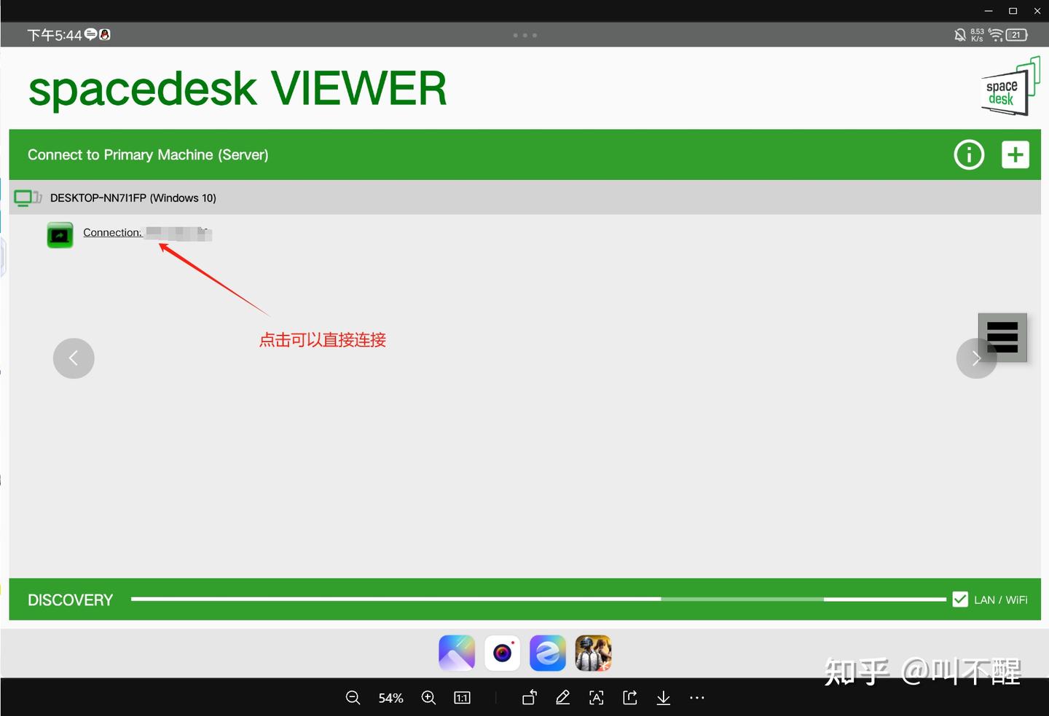
Task: Open the share icon in bottom toolbar
Action: tap(629, 698)
